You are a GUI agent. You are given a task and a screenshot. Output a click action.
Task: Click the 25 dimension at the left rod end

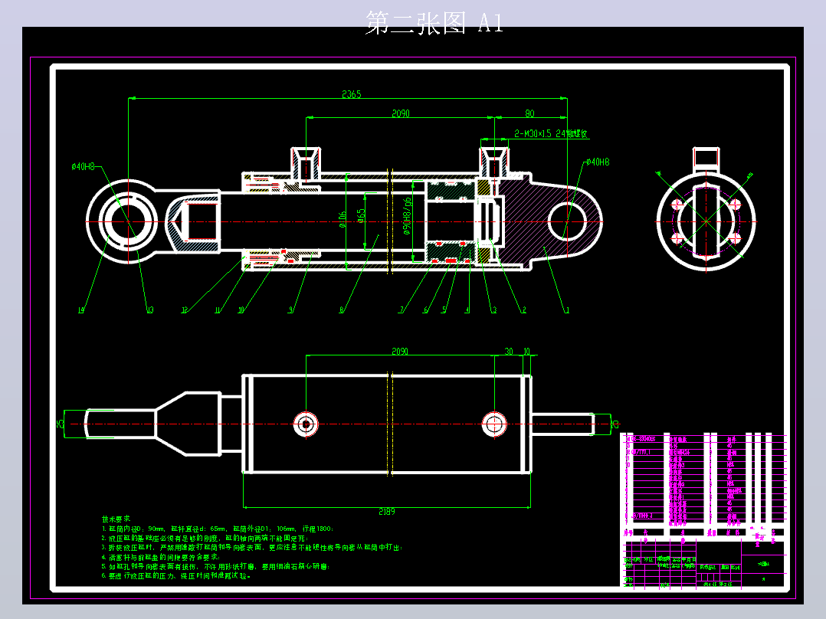61,423
